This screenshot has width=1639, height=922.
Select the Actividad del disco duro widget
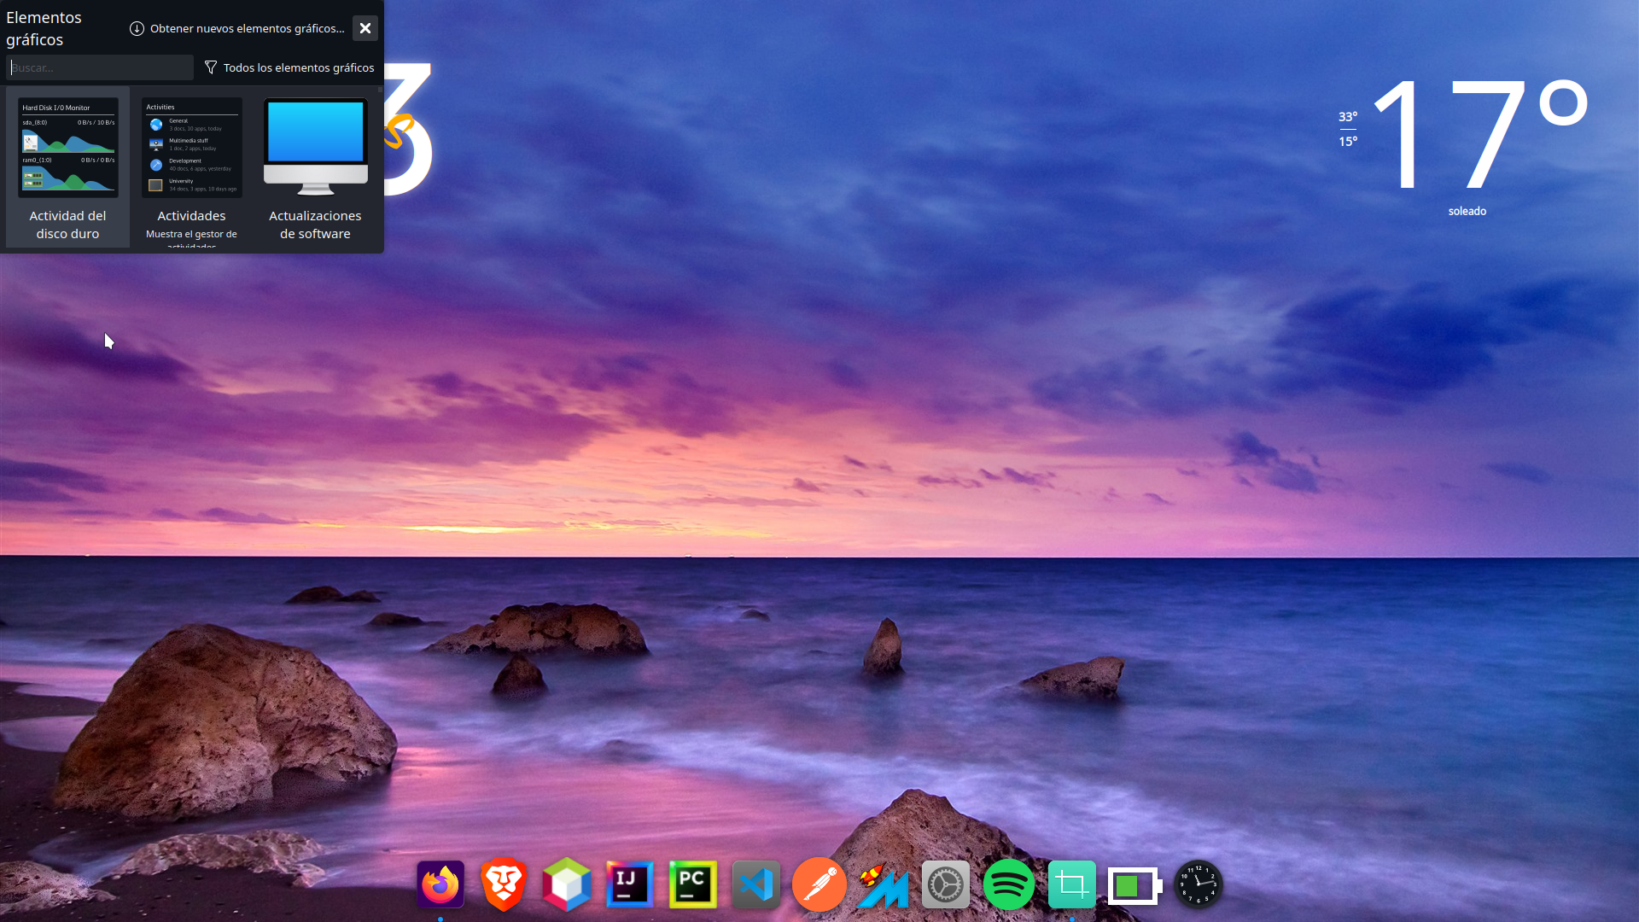coord(67,167)
